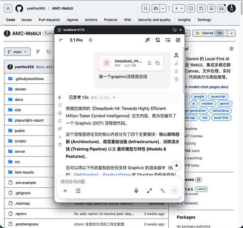Expand the input box fullscreen icon
Screen dimensions: 243x228
tap(150, 191)
